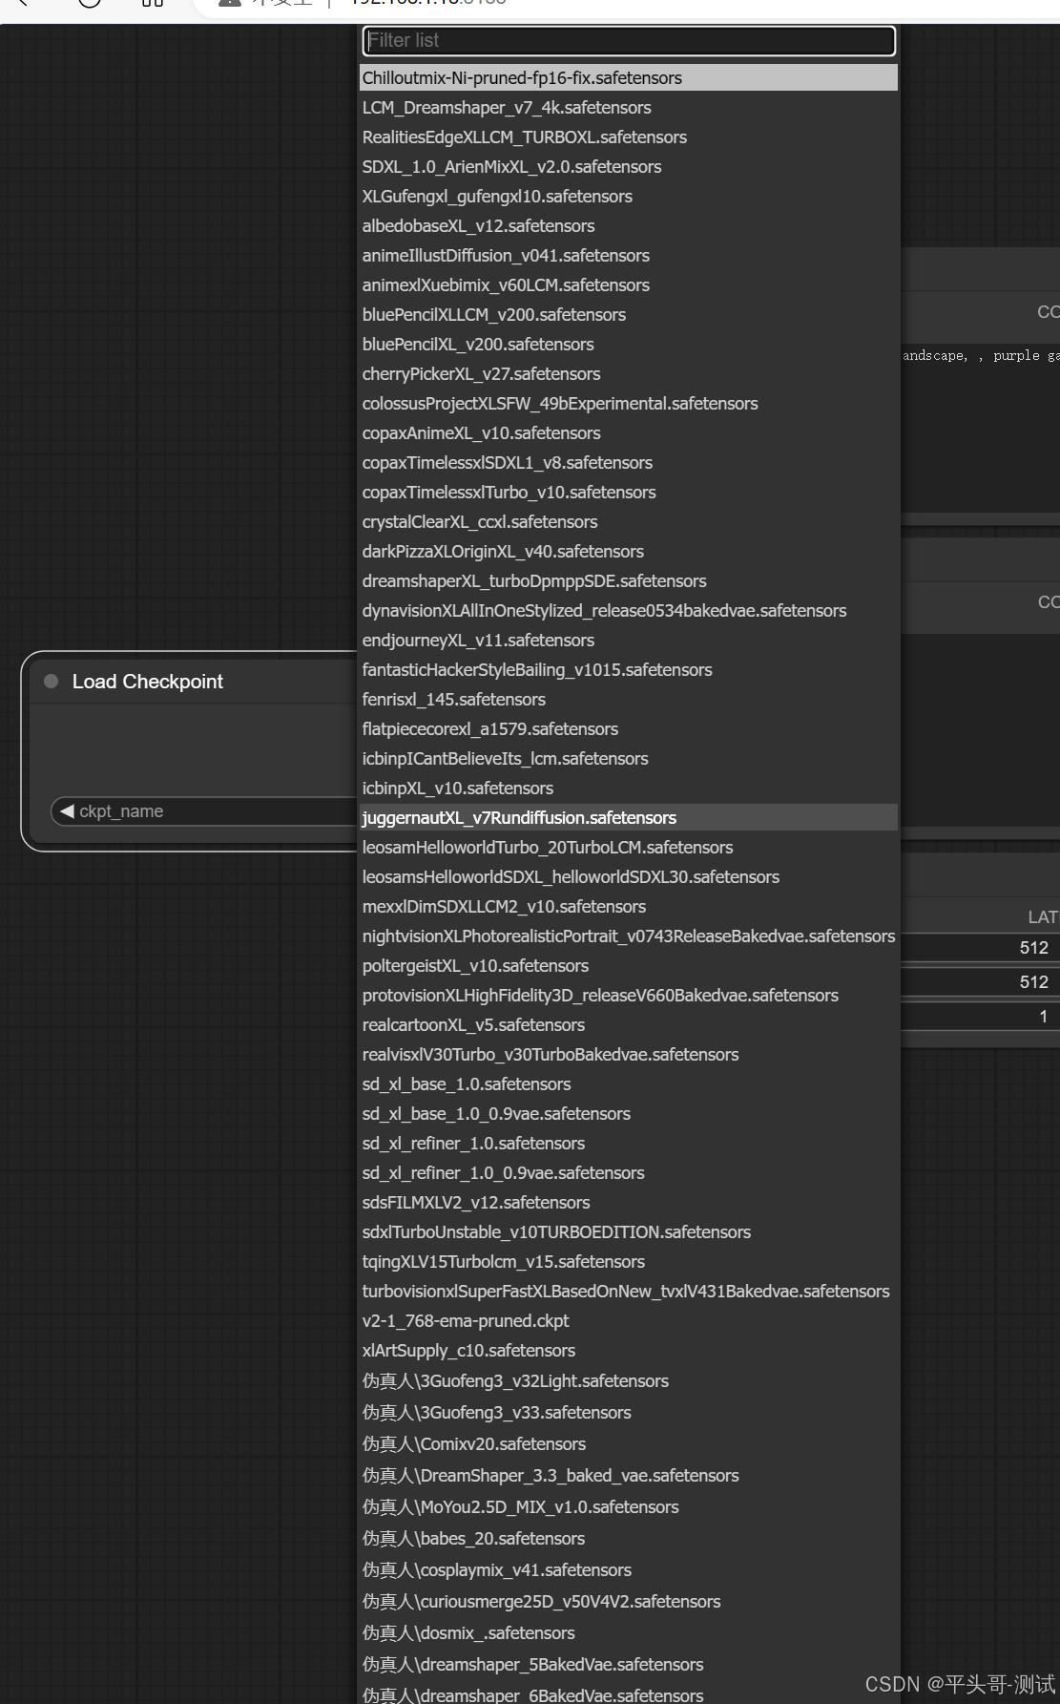Viewport: 1060px width, 1704px height.
Task: Select cherryPickerXL_v27.safetensors
Action: click(629, 374)
